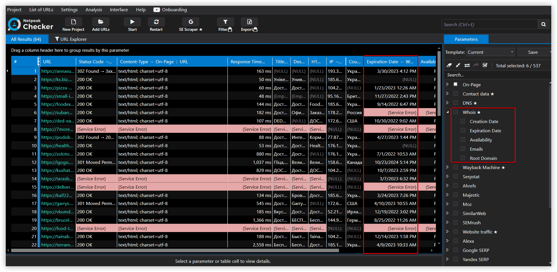This screenshot has height=272, width=557.
Task: Expand the Alexa group
Action: (448, 241)
